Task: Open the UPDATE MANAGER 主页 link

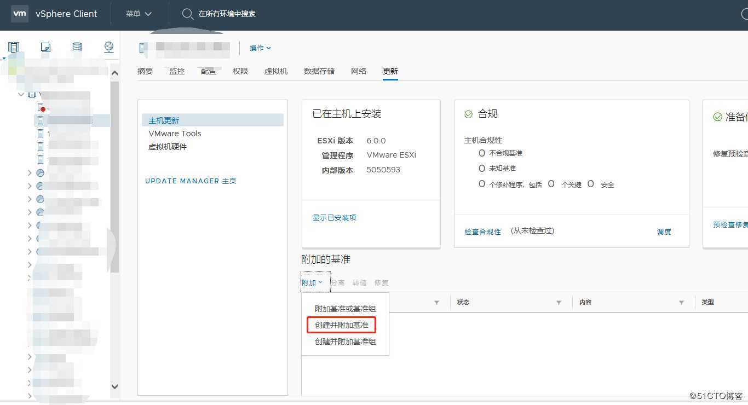Action: click(x=191, y=181)
